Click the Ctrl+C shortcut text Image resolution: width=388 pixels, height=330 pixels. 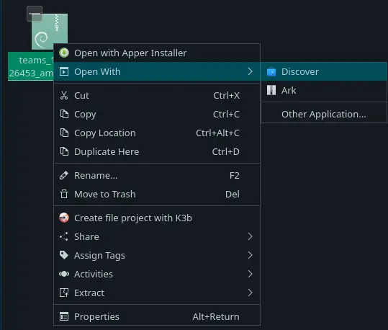pos(226,115)
